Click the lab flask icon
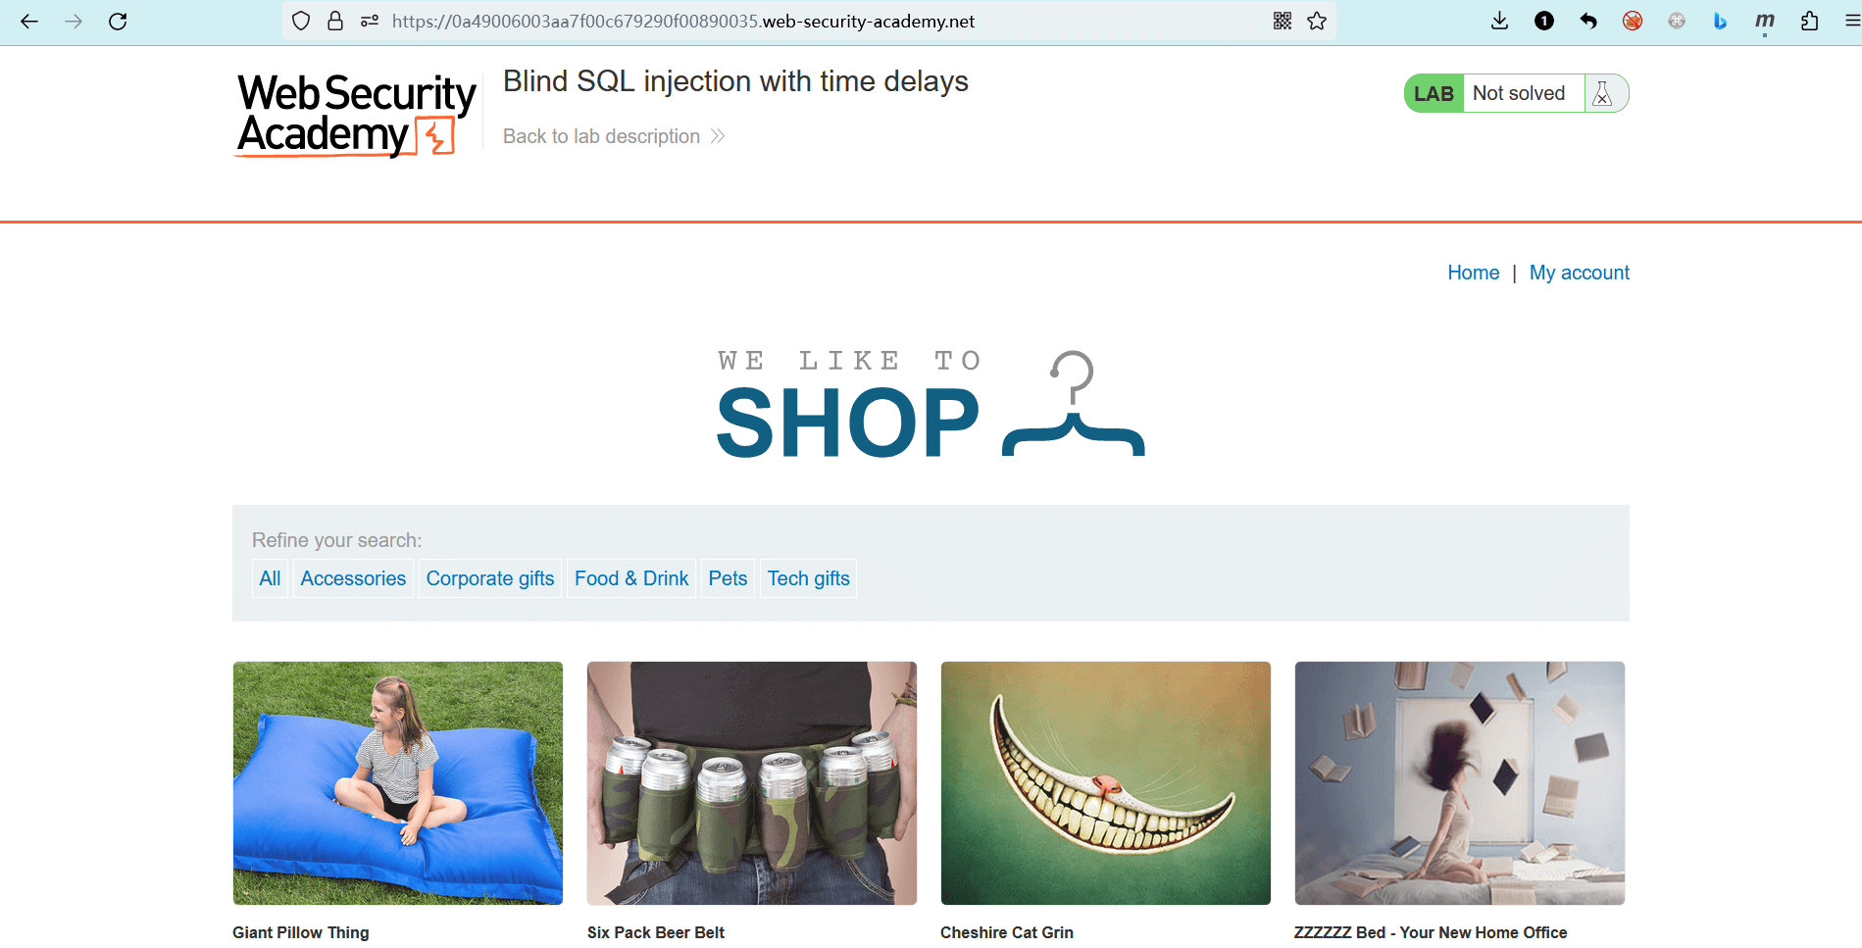Image resolution: width=1862 pixels, height=948 pixels. click(1603, 93)
